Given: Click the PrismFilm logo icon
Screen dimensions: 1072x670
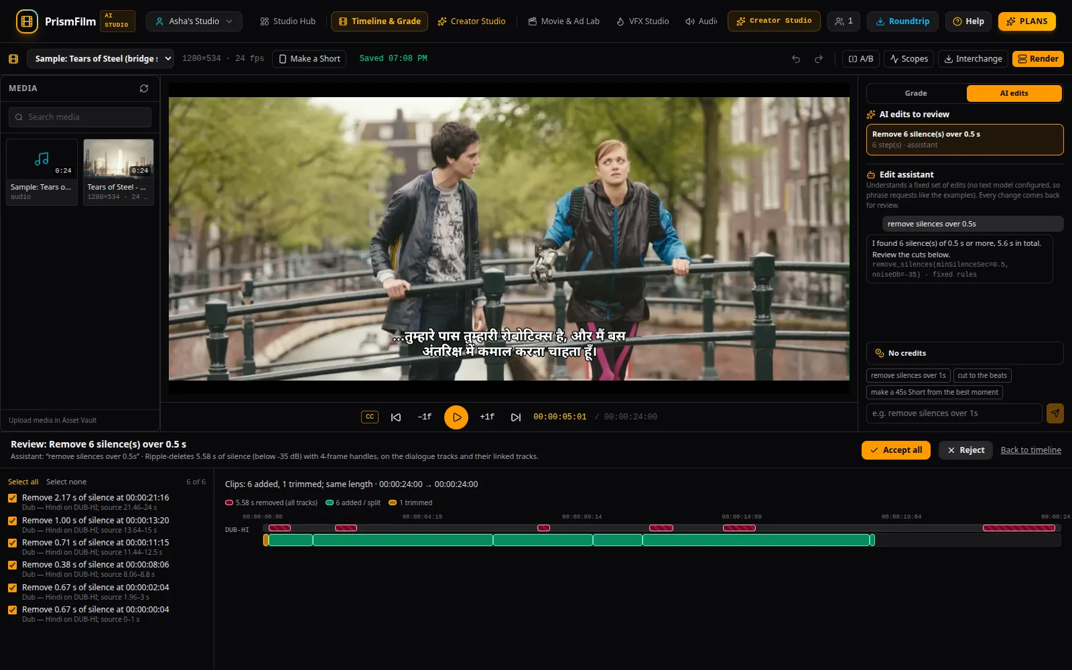Looking at the screenshot, I should [x=27, y=21].
